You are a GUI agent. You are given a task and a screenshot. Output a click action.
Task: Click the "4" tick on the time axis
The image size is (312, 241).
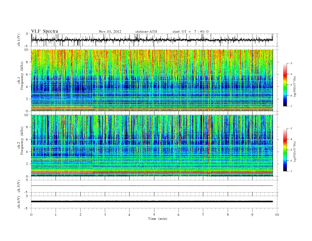(x=129, y=215)
